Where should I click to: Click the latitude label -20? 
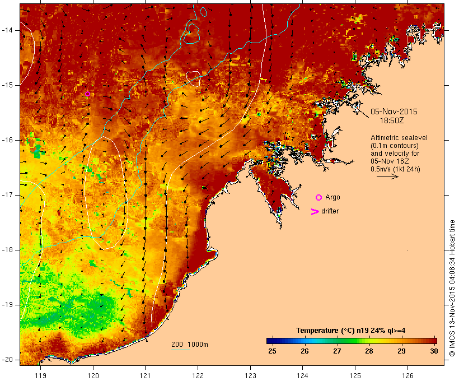pos(7,360)
